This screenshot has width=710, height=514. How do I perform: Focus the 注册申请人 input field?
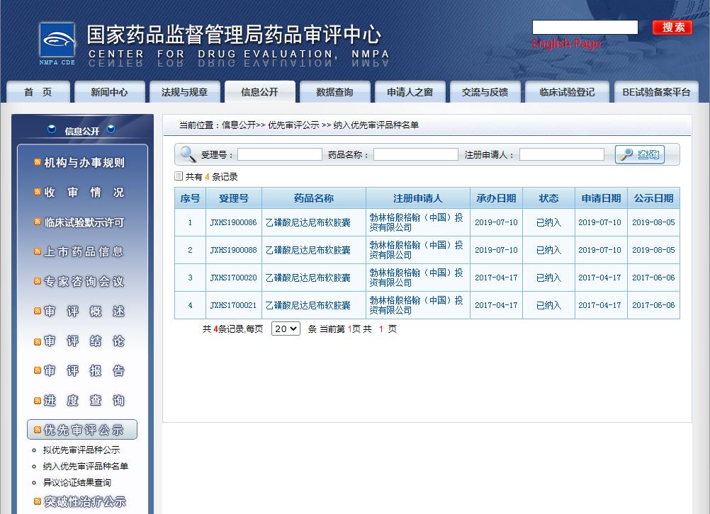click(x=561, y=154)
